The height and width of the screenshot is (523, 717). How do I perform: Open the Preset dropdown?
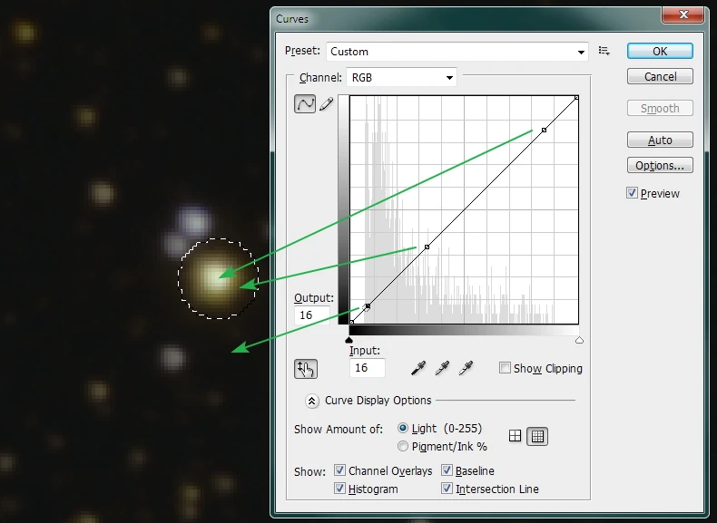pos(457,52)
